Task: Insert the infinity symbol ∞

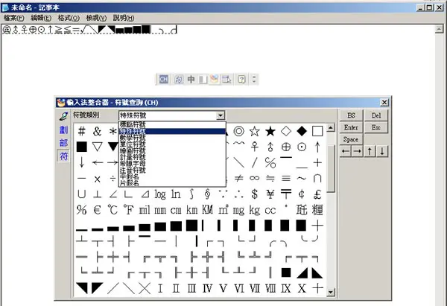Action: [254, 179]
